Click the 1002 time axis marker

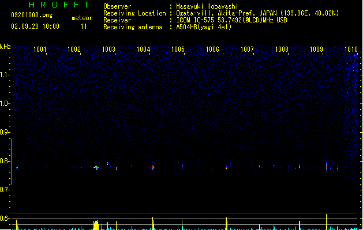(x=74, y=49)
